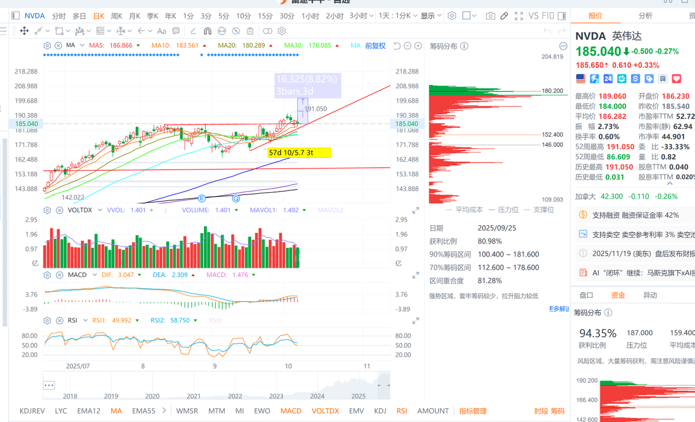Select the pencil drawing icon in top toolbar

pos(504,16)
